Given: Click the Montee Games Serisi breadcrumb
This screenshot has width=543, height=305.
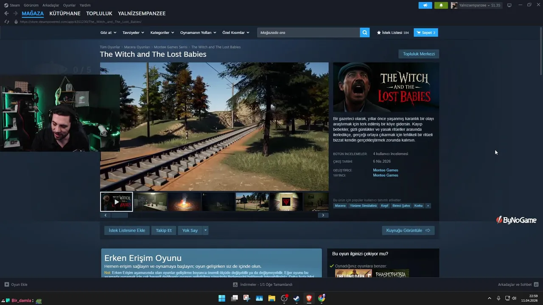Looking at the screenshot, I should tap(171, 47).
